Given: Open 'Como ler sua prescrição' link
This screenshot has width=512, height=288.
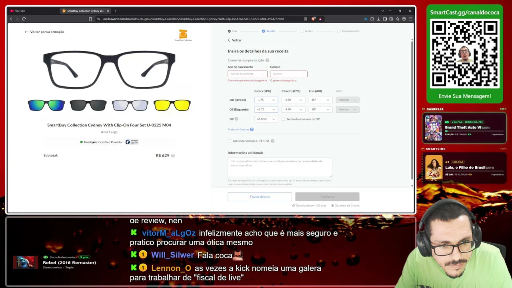Looking at the screenshot, I should click(x=246, y=60).
